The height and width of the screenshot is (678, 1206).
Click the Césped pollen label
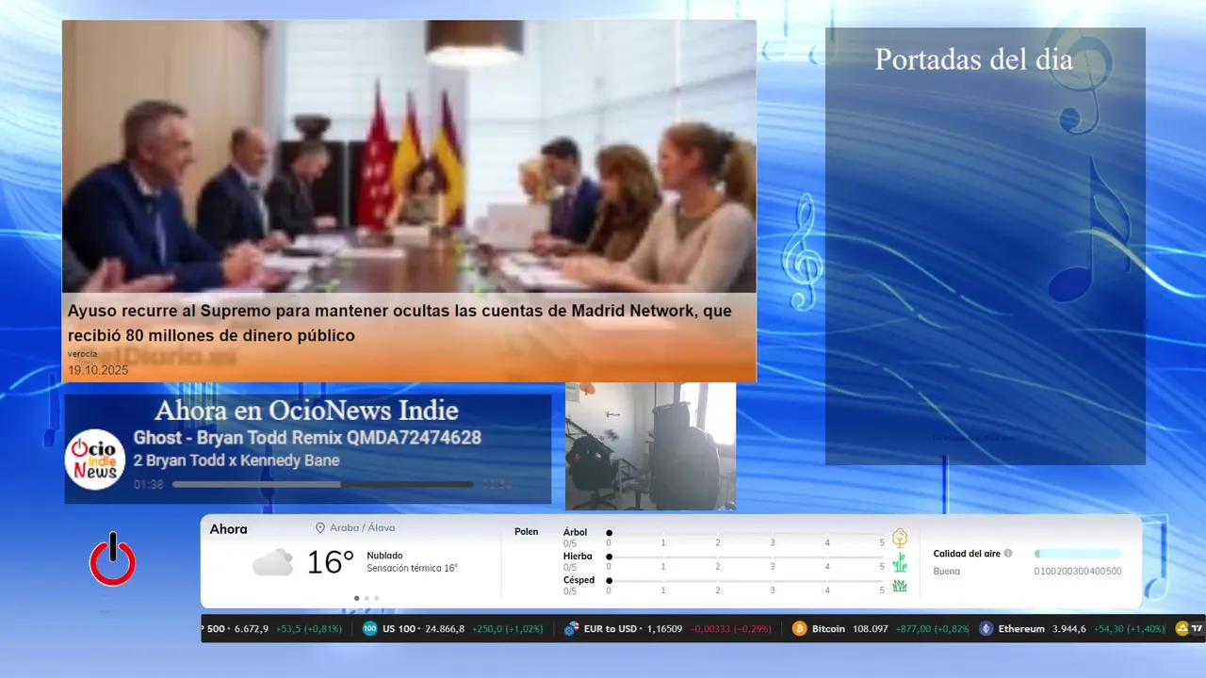pos(579,580)
